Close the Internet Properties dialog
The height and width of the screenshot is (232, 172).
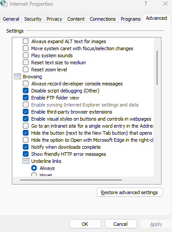165,4
